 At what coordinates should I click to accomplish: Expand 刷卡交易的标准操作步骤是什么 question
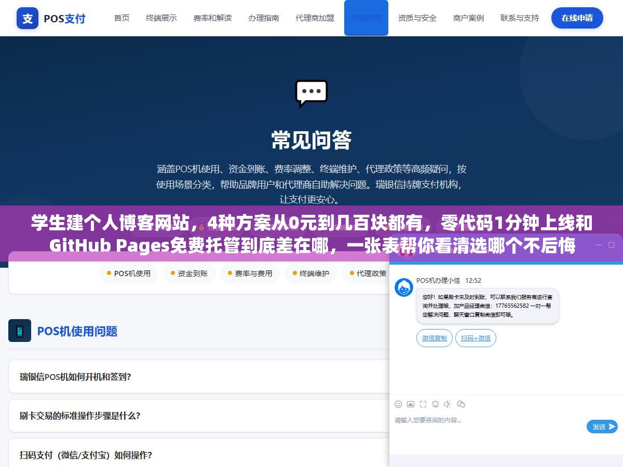[x=199, y=416]
